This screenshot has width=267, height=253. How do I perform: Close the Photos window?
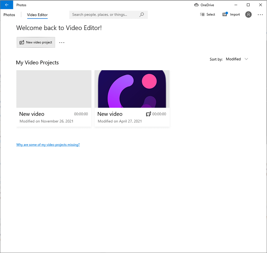pos(261,5)
